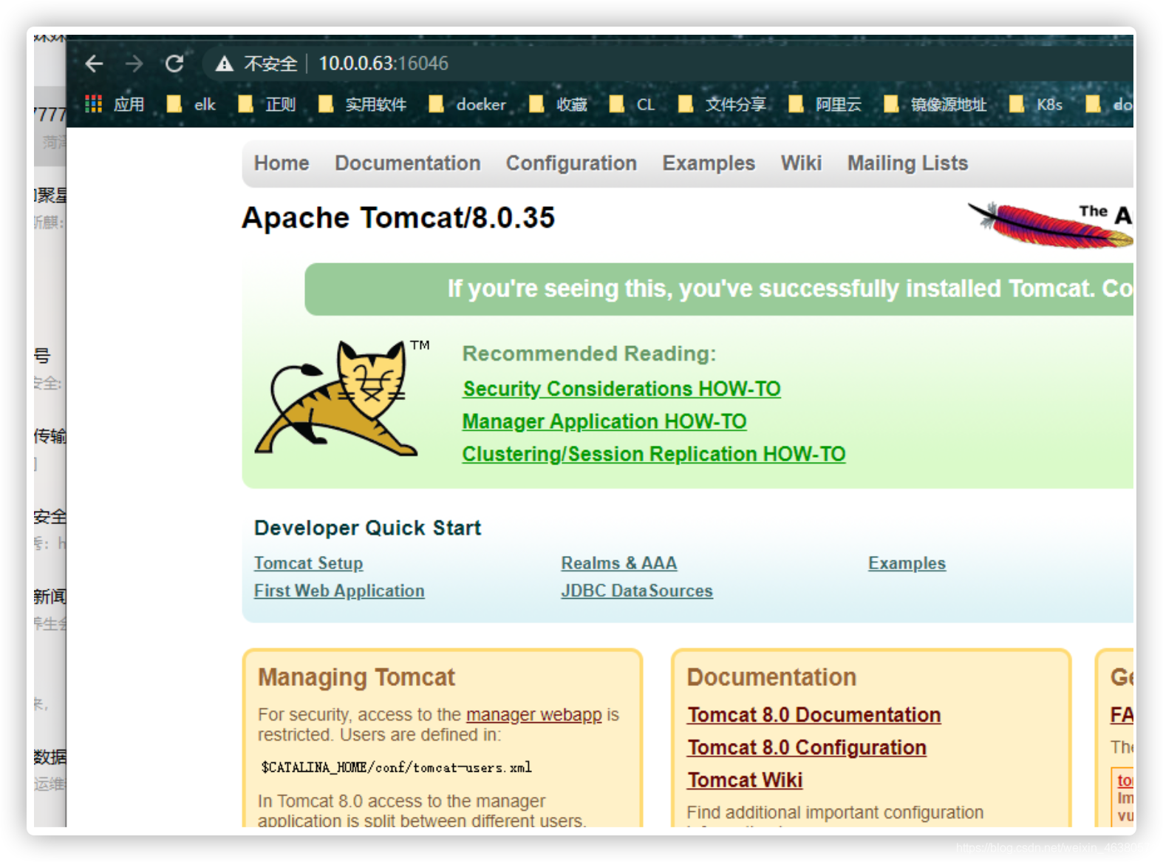Viewport: 1163px width, 862px height.
Task: Open the Tomcat Wiki link
Action: [745, 780]
